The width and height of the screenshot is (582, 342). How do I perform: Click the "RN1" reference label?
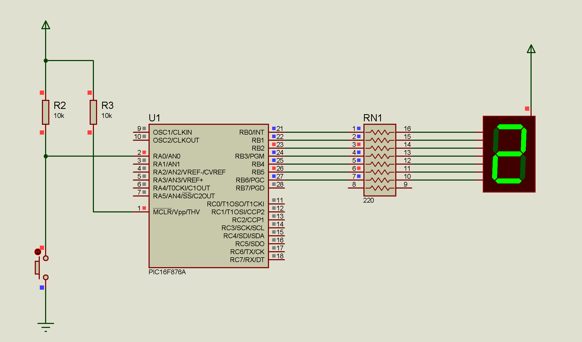(x=373, y=118)
